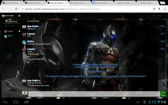Viewport: 168px width, 105px height.
Task: Open a new tab with the new-tab button
Action: pos(162,3)
